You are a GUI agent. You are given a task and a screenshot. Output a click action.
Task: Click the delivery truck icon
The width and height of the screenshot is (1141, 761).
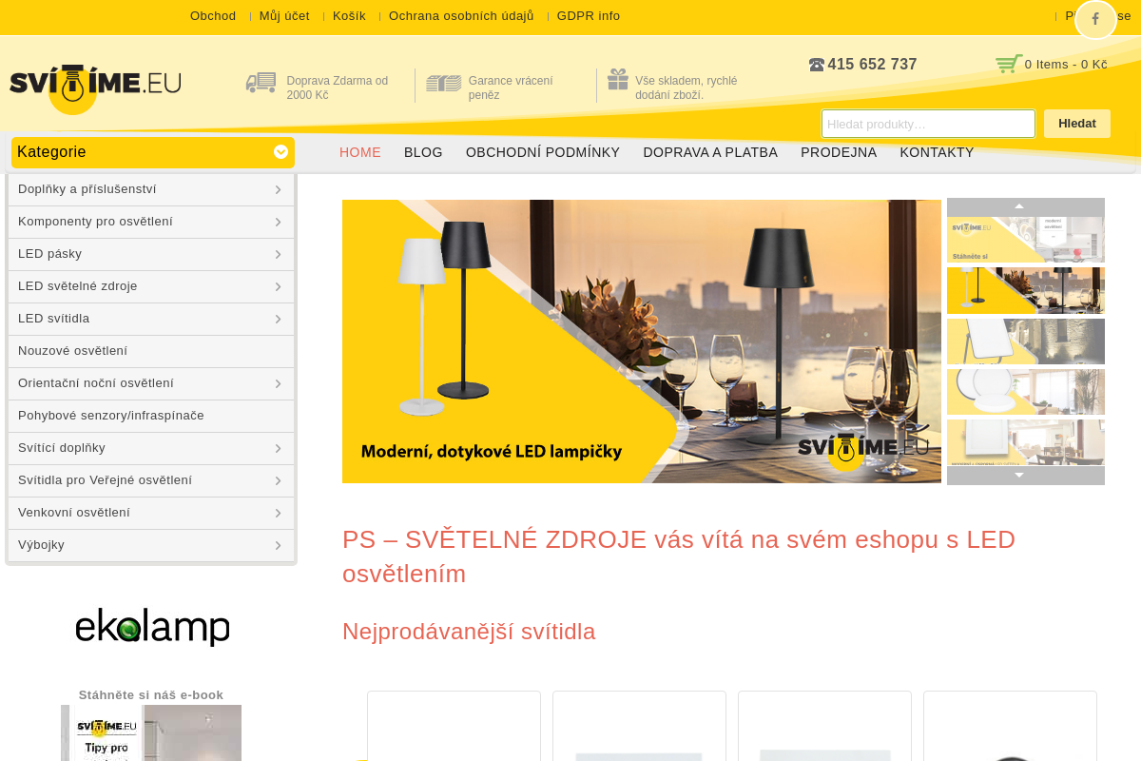tap(261, 83)
